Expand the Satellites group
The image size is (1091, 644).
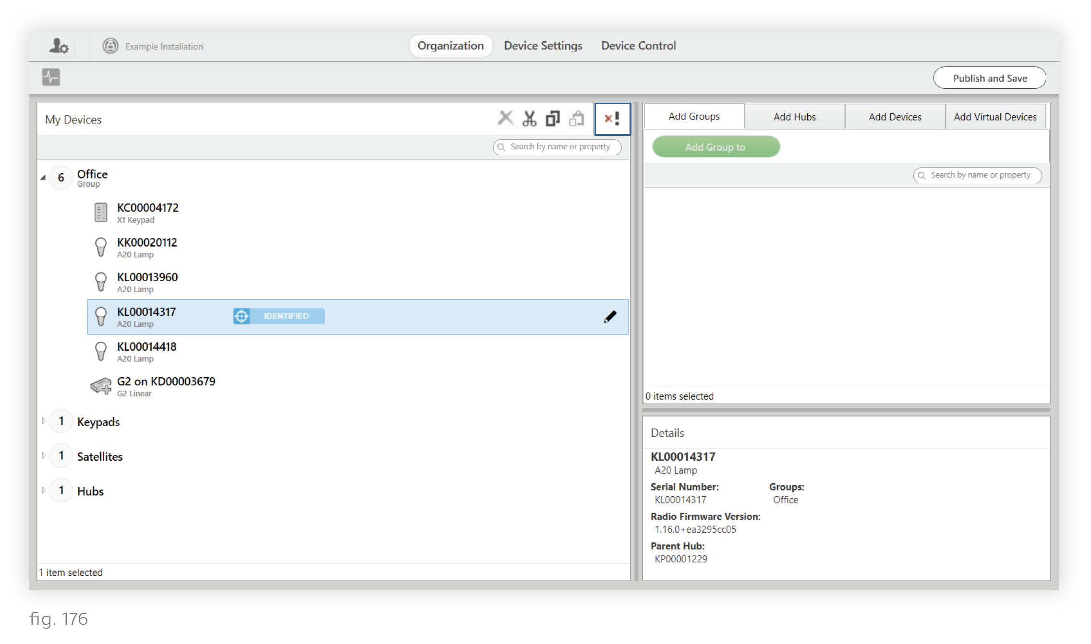click(44, 455)
